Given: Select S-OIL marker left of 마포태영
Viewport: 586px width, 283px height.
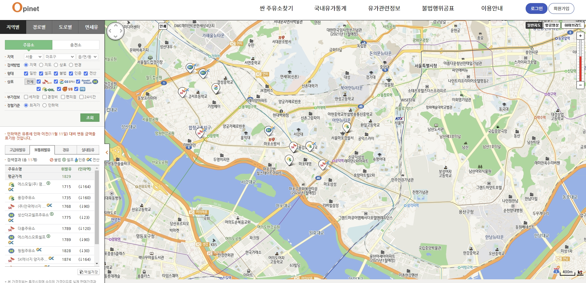Looking at the screenshot, I should coord(289,160).
